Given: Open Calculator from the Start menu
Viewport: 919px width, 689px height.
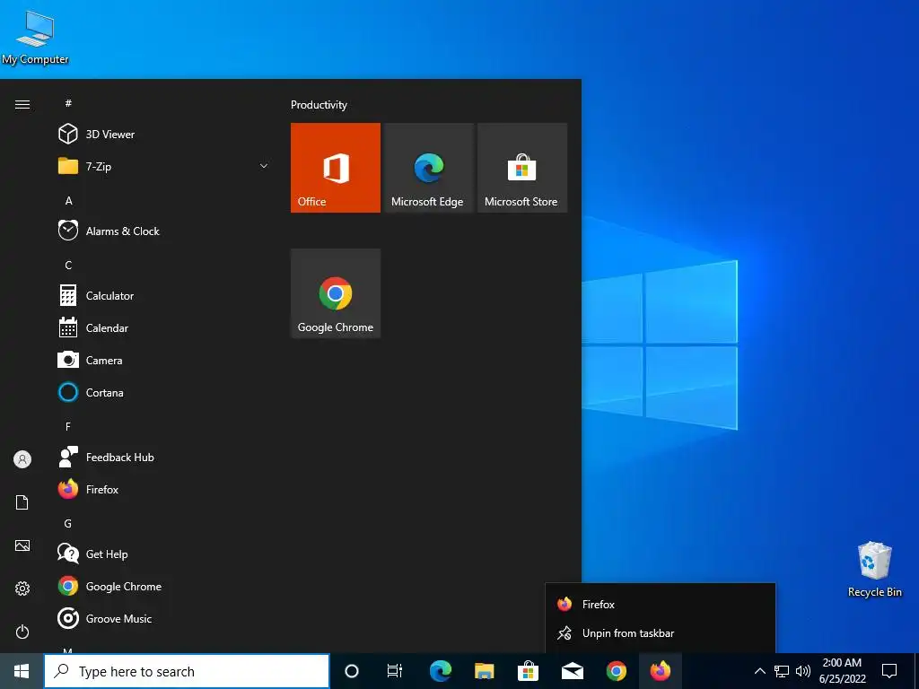Looking at the screenshot, I should 164,296.
